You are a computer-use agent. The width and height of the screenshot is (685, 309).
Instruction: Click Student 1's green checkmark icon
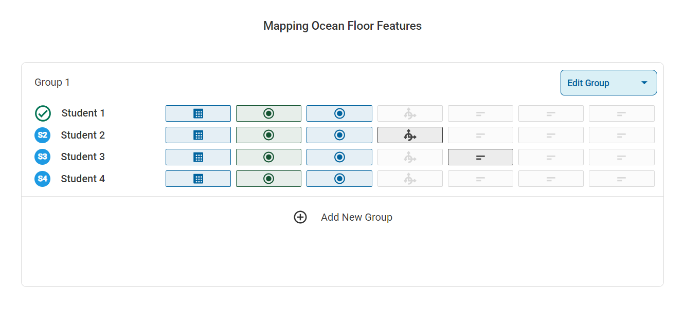[x=43, y=113]
